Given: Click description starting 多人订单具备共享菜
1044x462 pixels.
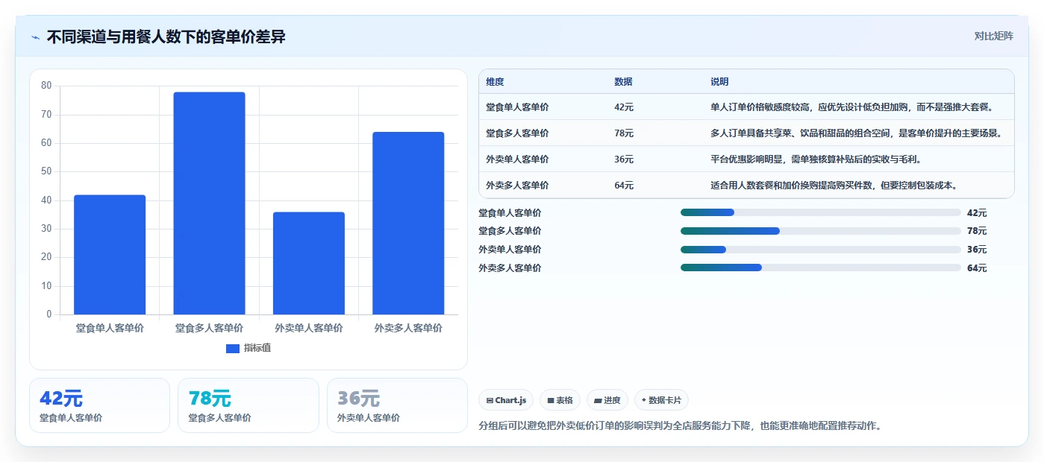Looking at the screenshot, I should coord(857,133).
